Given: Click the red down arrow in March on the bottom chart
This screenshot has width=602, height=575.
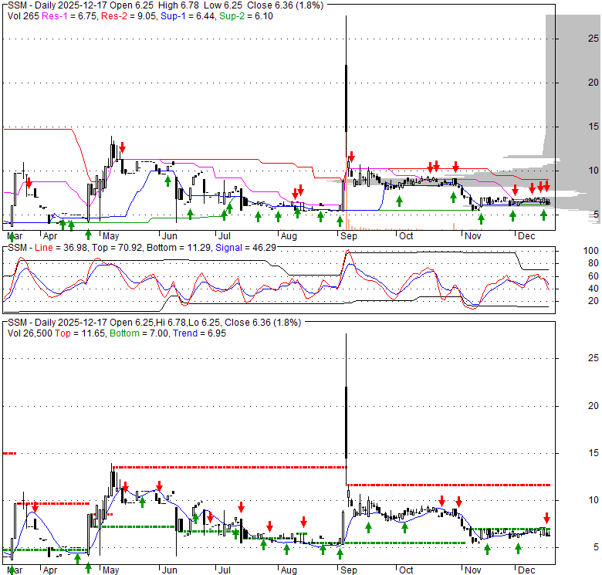Looking at the screenshot, I should [x=34, y=506].
